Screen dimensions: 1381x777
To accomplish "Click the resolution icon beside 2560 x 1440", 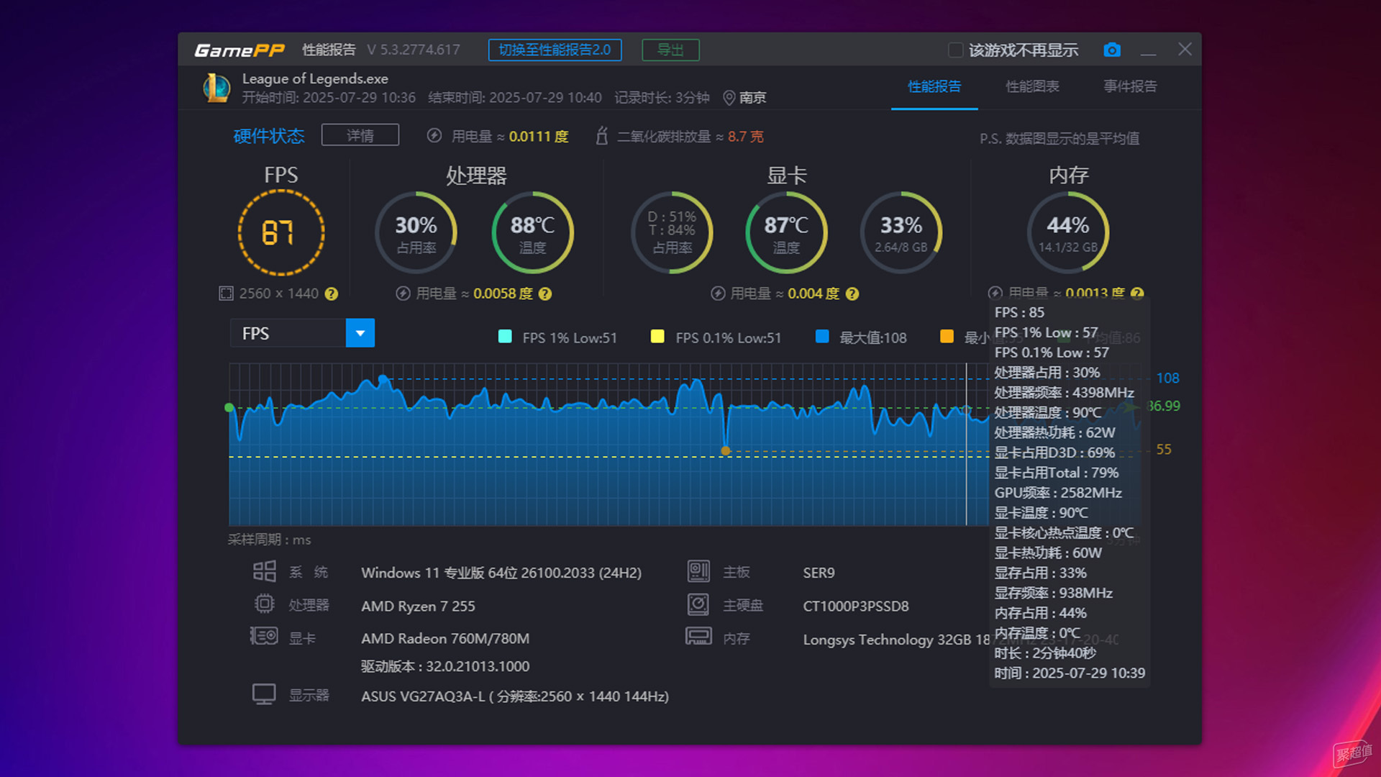I will (x=226, y=294).
